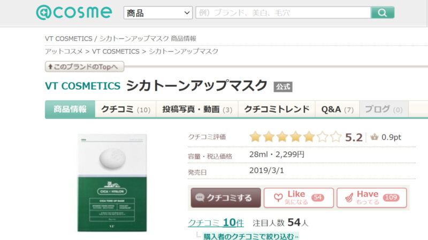Select the ブログ (0) tab

(x=384, y=109)
